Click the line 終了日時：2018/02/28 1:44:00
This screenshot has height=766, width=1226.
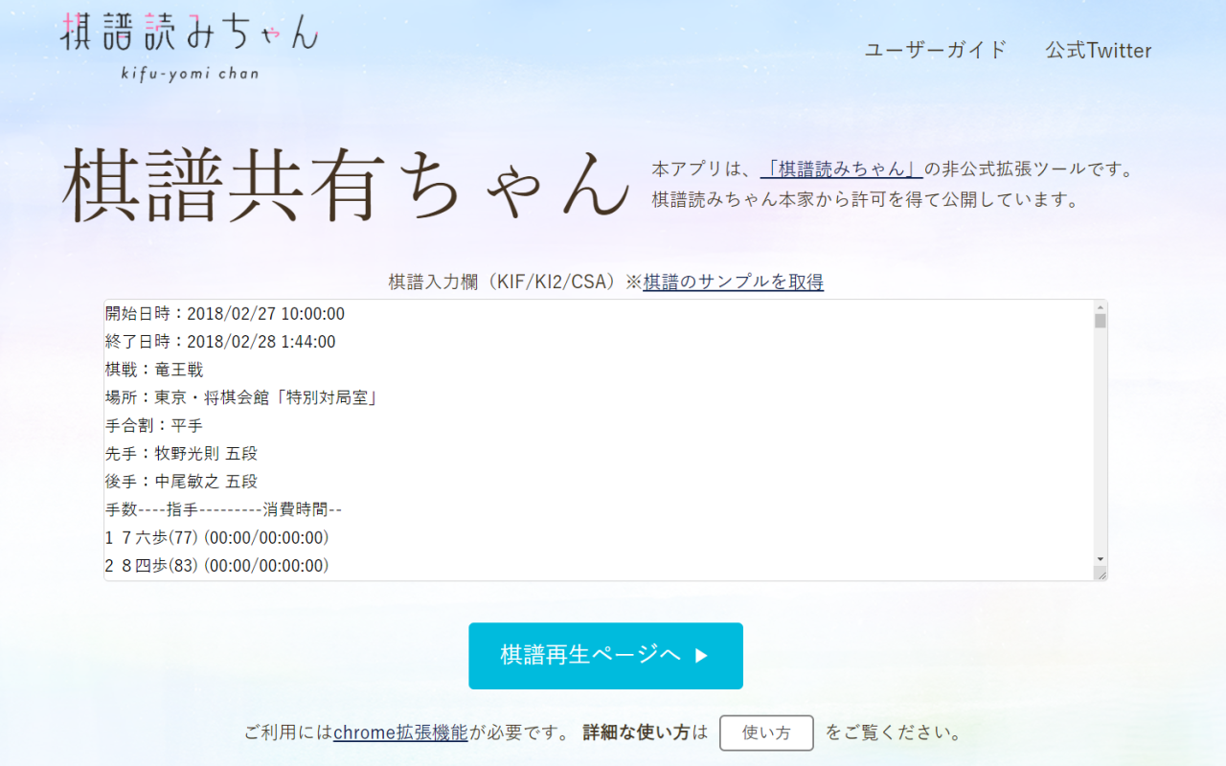tap(220, 342)
